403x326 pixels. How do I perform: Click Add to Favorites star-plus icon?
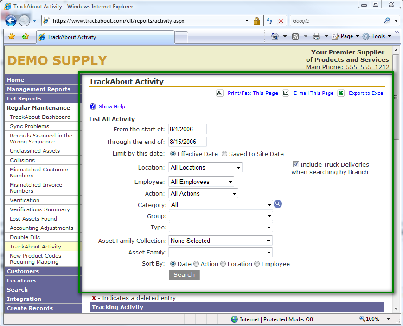[x=25, y=37]
